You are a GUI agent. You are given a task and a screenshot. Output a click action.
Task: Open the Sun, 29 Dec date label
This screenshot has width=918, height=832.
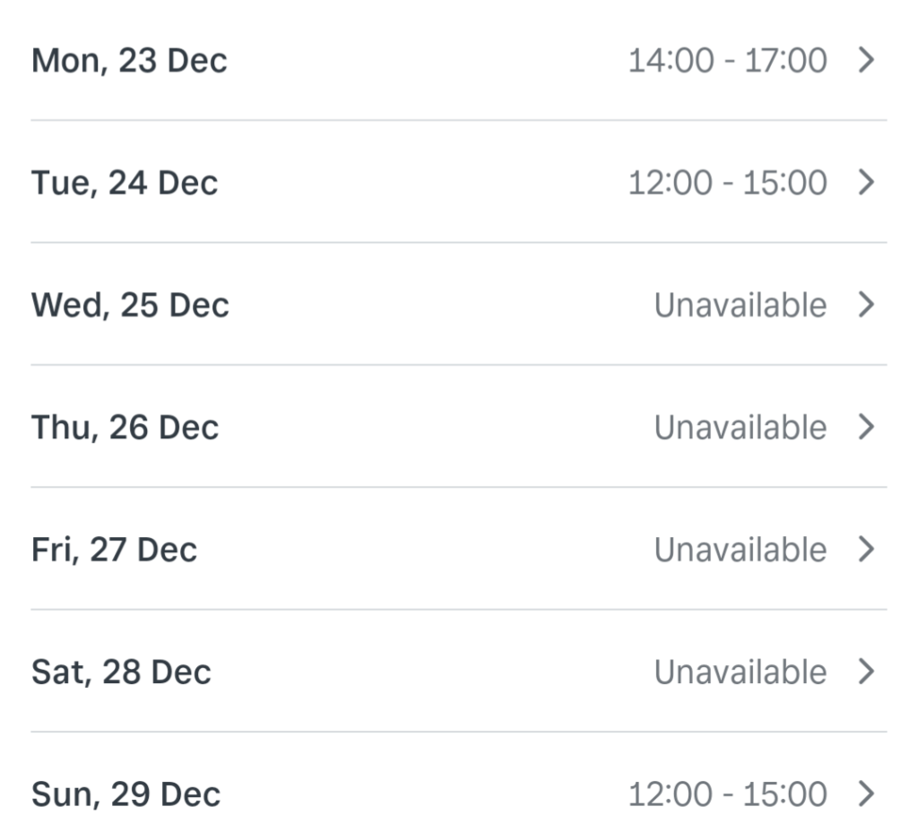pyautogui.click(x=126, y=793)
